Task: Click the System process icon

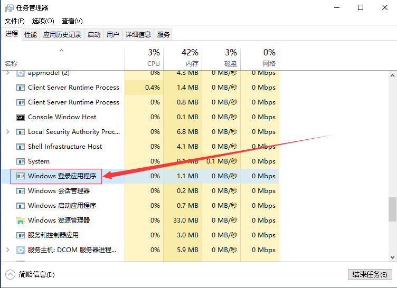Action: tap(21, 161)
